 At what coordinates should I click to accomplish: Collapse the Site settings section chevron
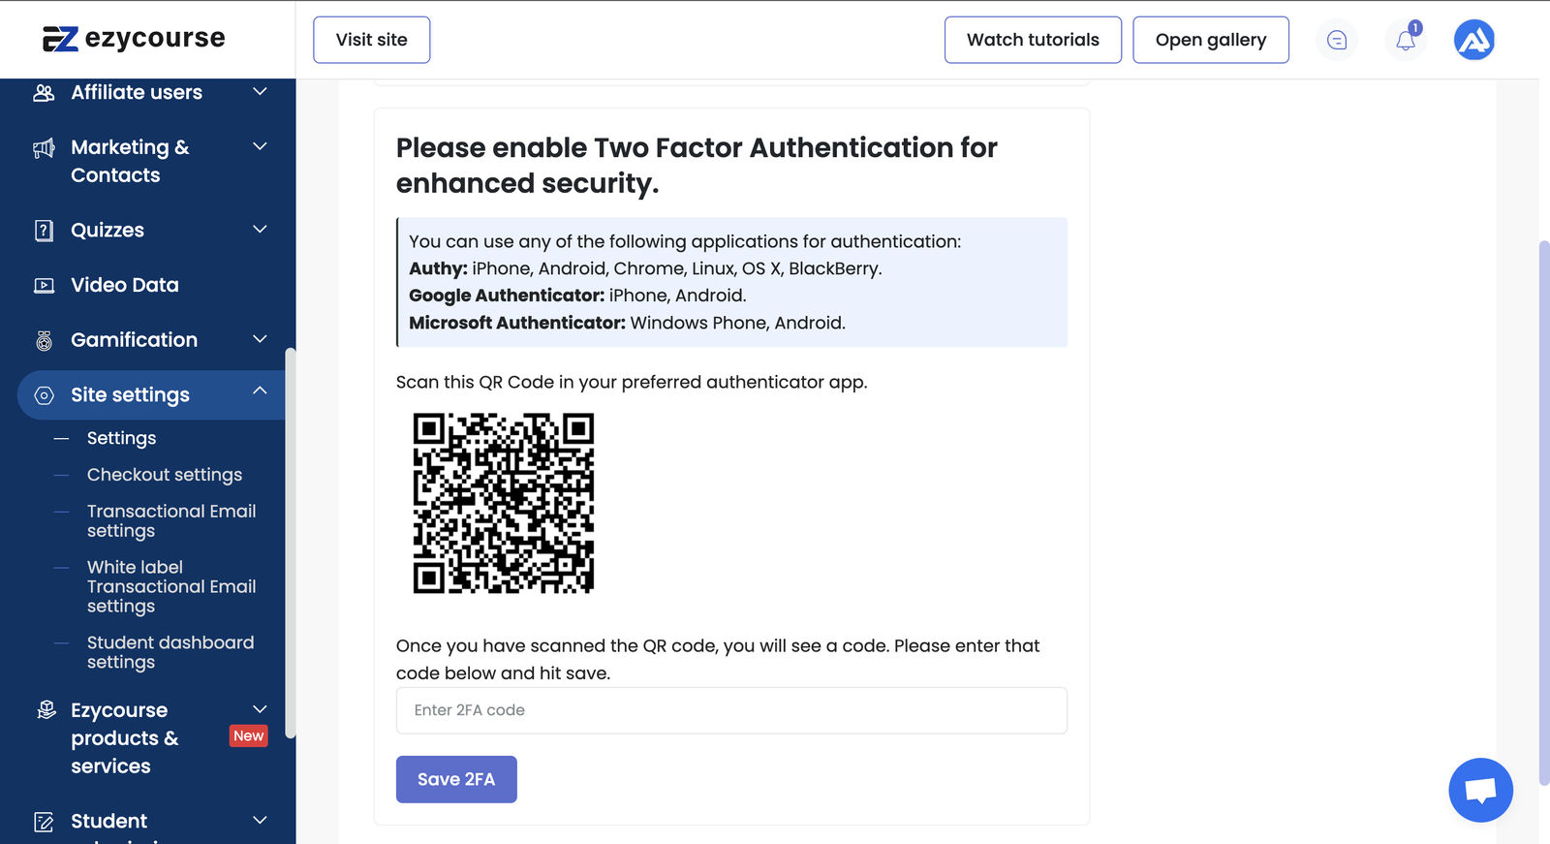(x=260, y=391)
